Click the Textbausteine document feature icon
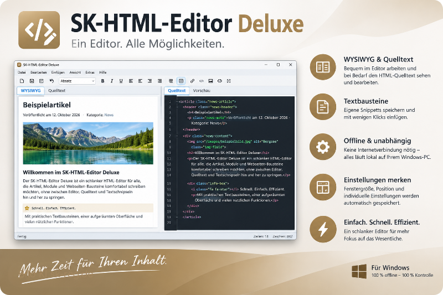The width and height of the screenshot is (443, 295). 323,107
